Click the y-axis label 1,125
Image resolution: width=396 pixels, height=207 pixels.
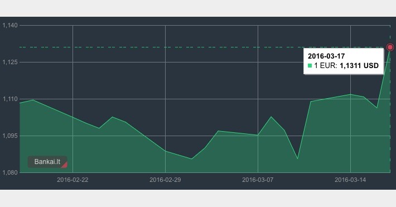coord(10,62)
